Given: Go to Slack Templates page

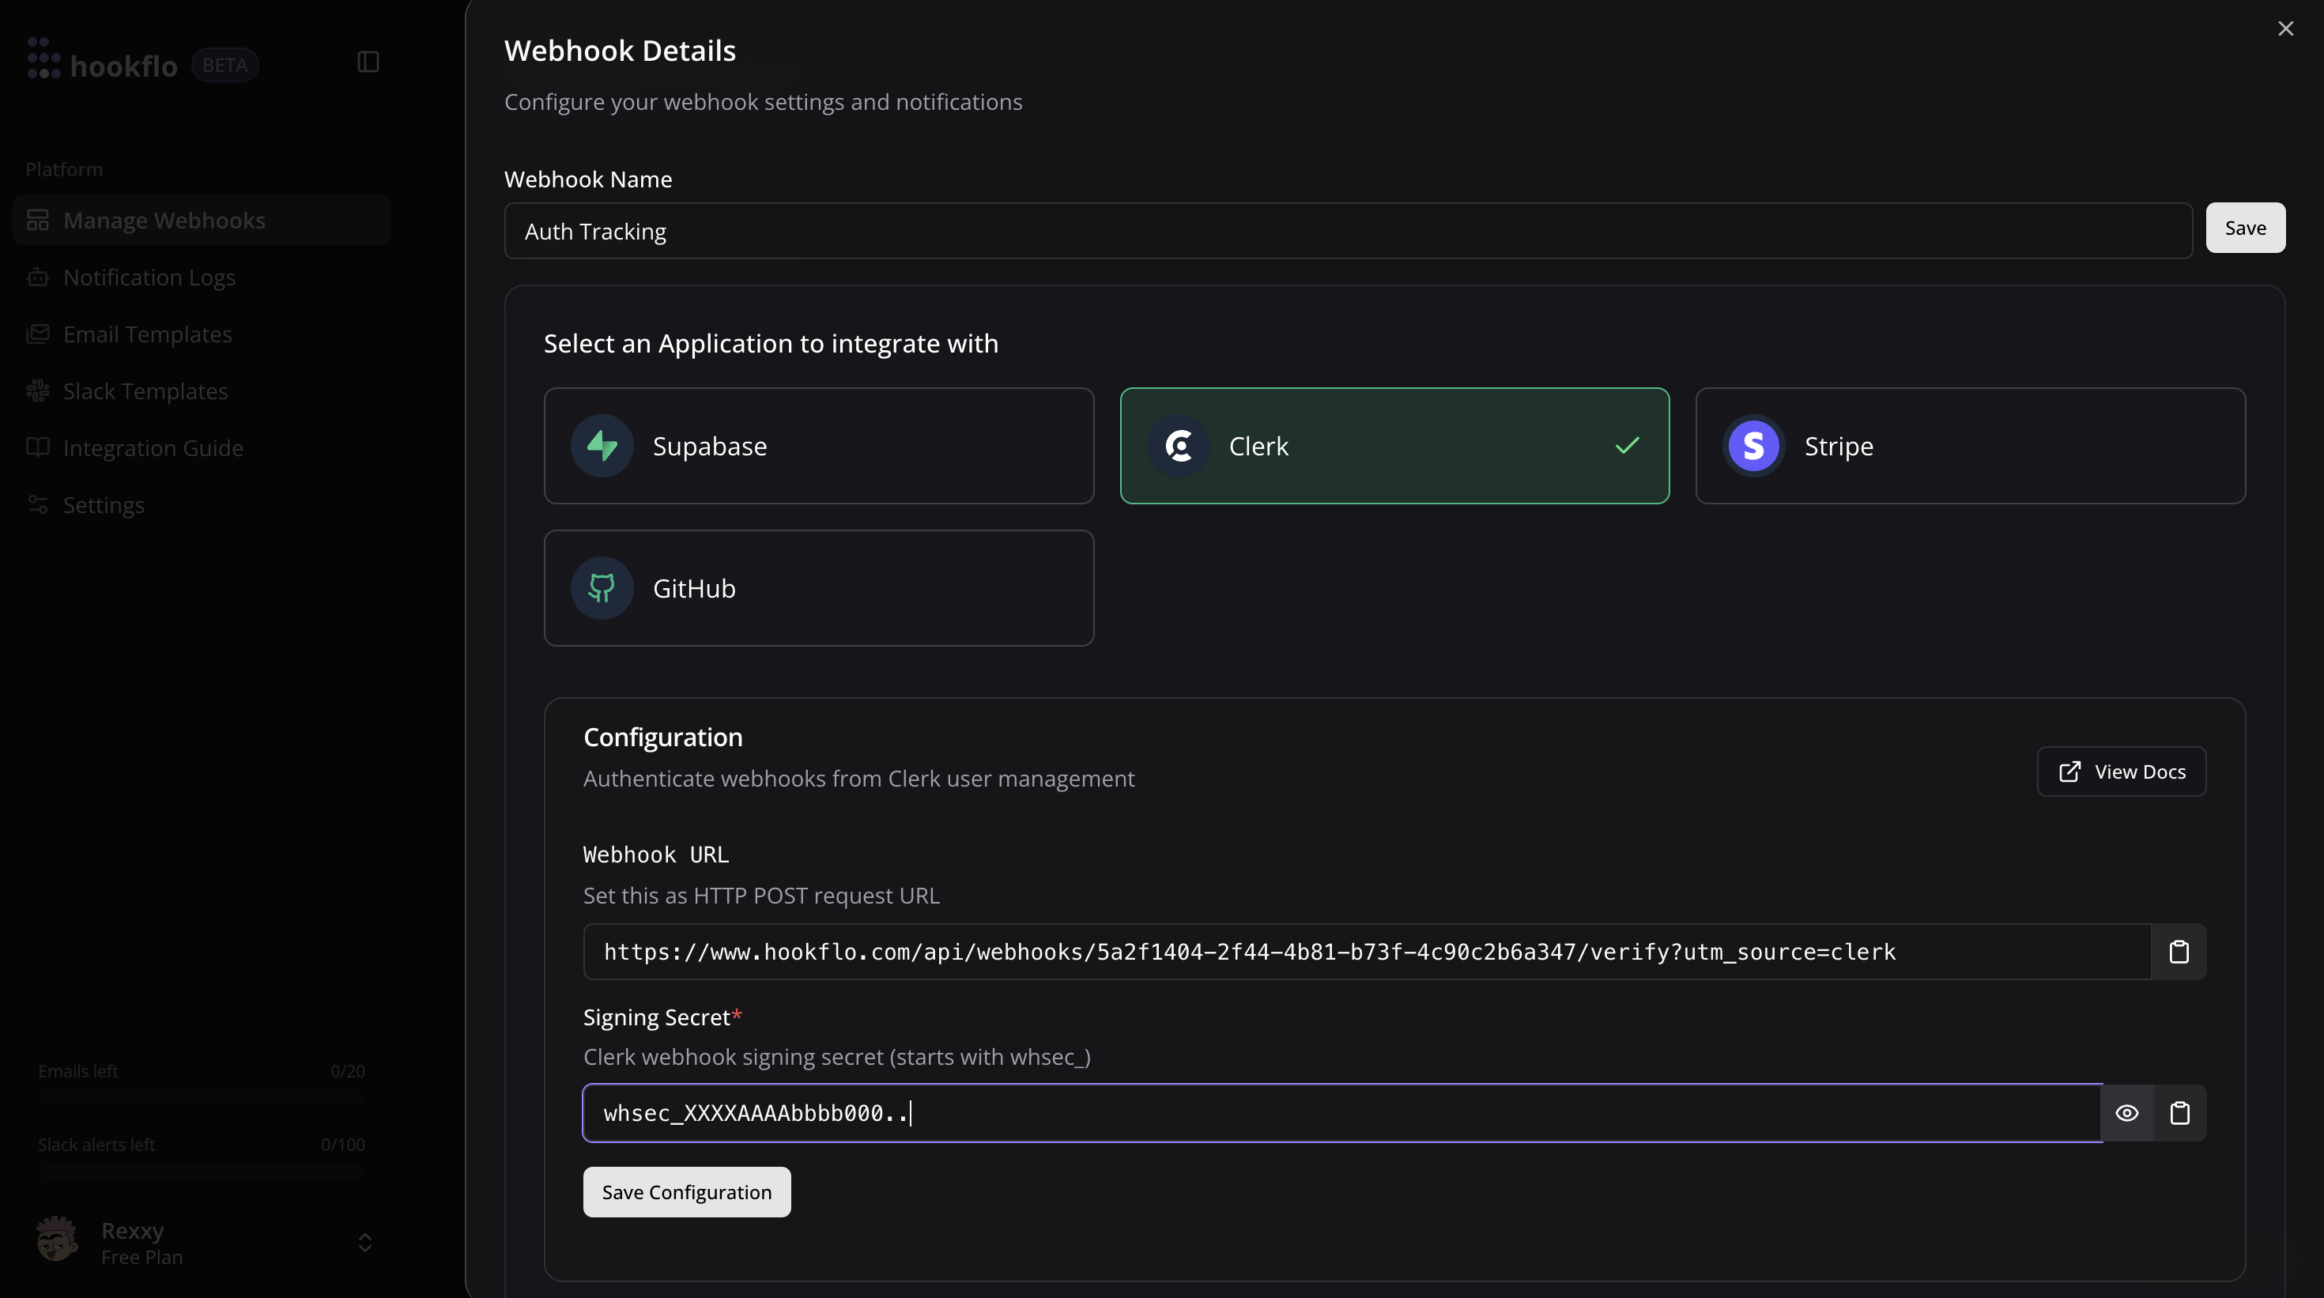Looking at the screenshot, I should tap(145, 391).
